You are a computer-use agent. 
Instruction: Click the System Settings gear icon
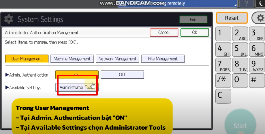[x=9, y=19]
